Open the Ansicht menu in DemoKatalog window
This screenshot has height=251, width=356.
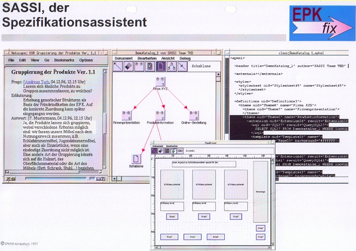pos(168,58)
